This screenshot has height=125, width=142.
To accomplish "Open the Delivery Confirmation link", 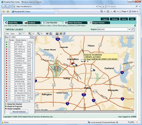I will coord(77,26).
